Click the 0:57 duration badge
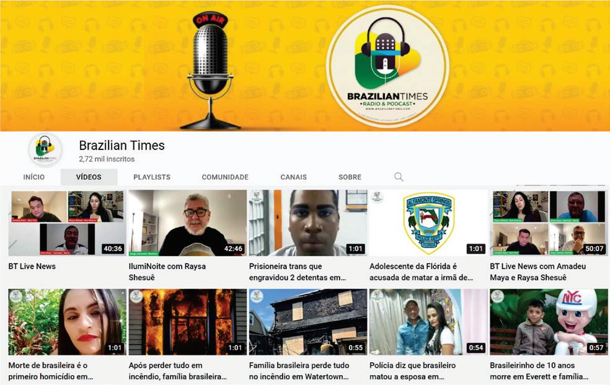 click(x=596, y=348)
